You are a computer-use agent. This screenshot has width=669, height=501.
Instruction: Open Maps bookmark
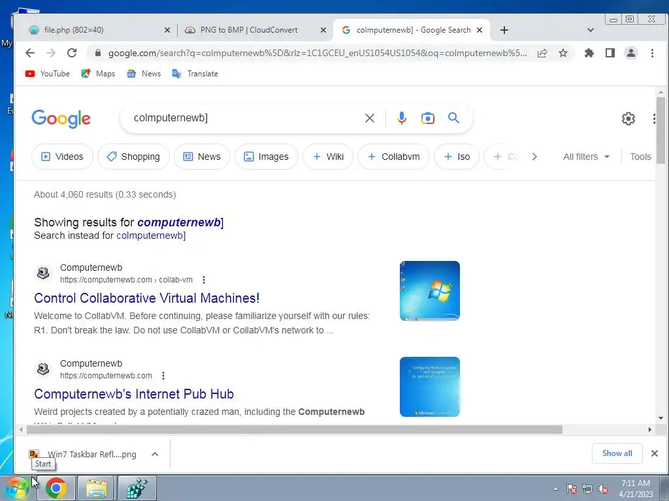click(98, 74)
